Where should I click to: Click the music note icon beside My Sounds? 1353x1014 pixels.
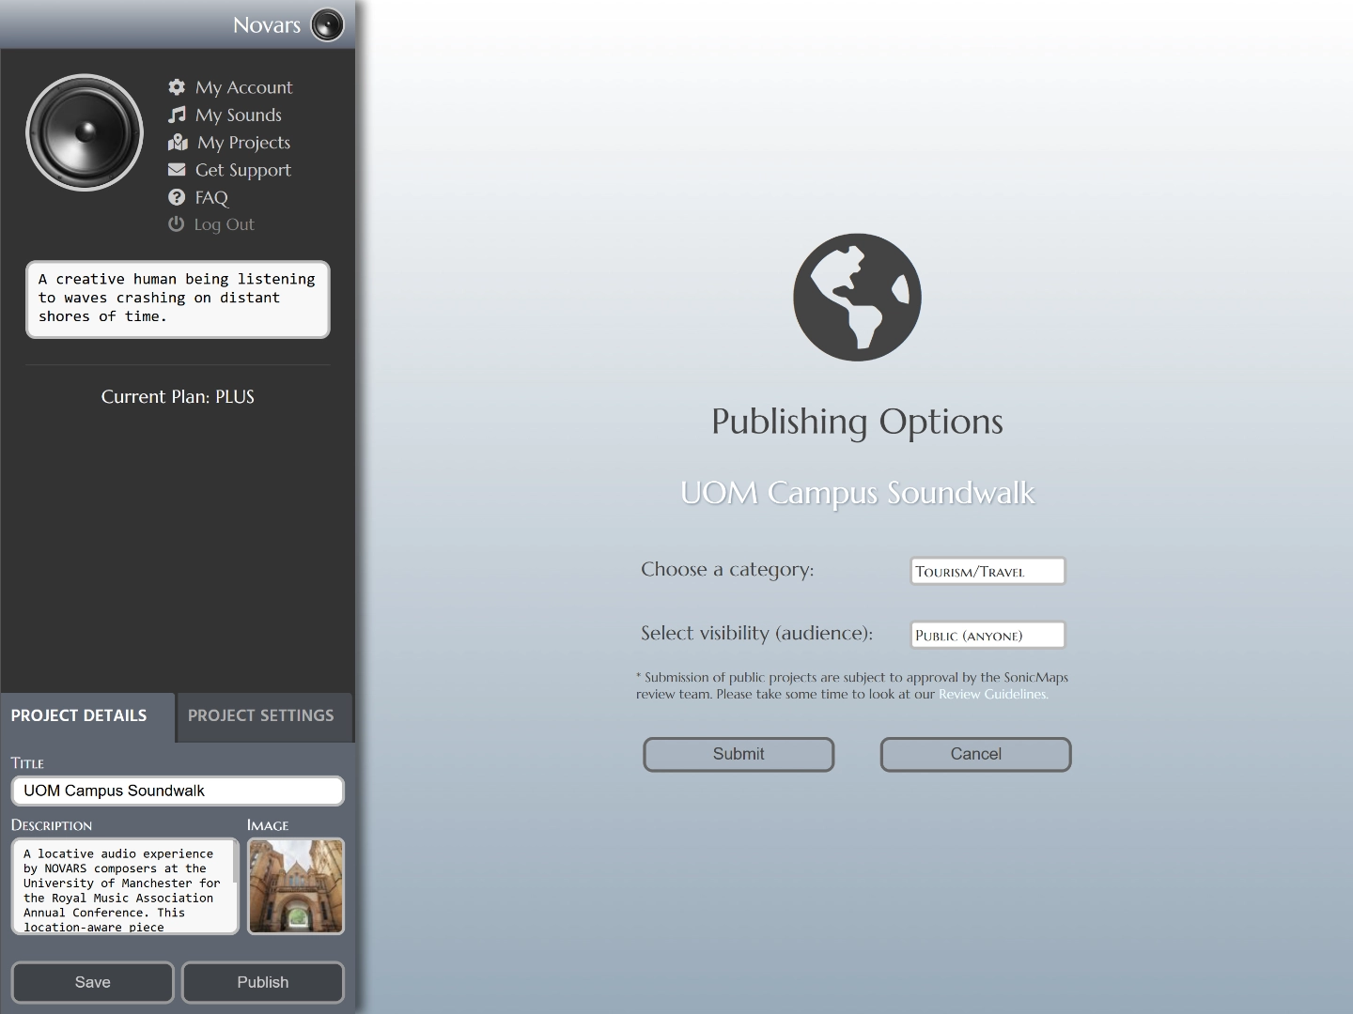(x=177, y=115)
